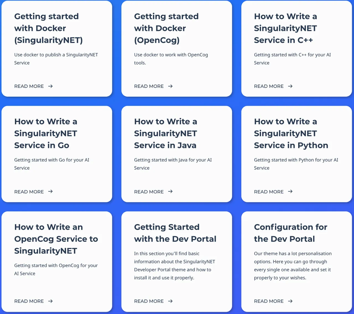Viewport: 354px width, 314px height.
Task: Click the arrow icon on Getting Started with the Dev Portal card
Action: 170,301
